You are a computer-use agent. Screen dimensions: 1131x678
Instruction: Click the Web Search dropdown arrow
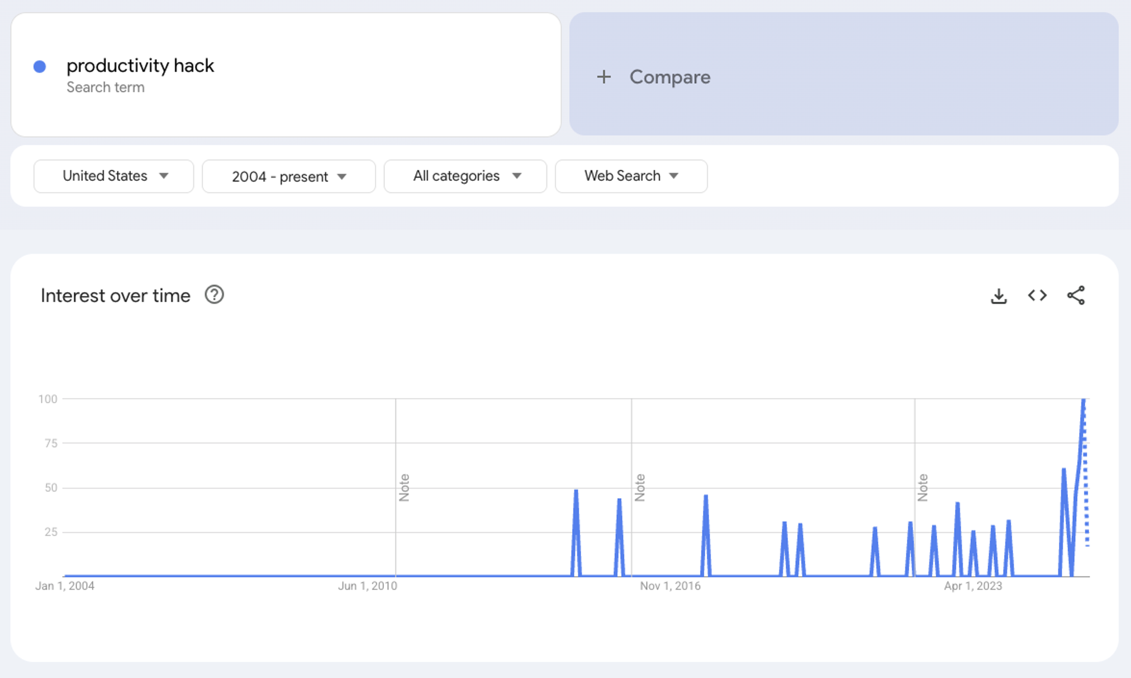click(674, 176)
